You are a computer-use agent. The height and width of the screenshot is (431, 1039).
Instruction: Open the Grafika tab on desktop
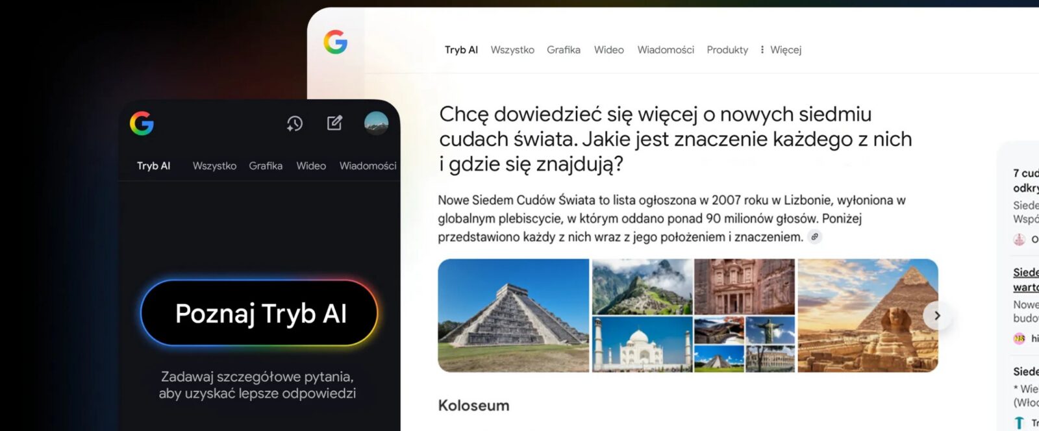click(x=564, y=50)
